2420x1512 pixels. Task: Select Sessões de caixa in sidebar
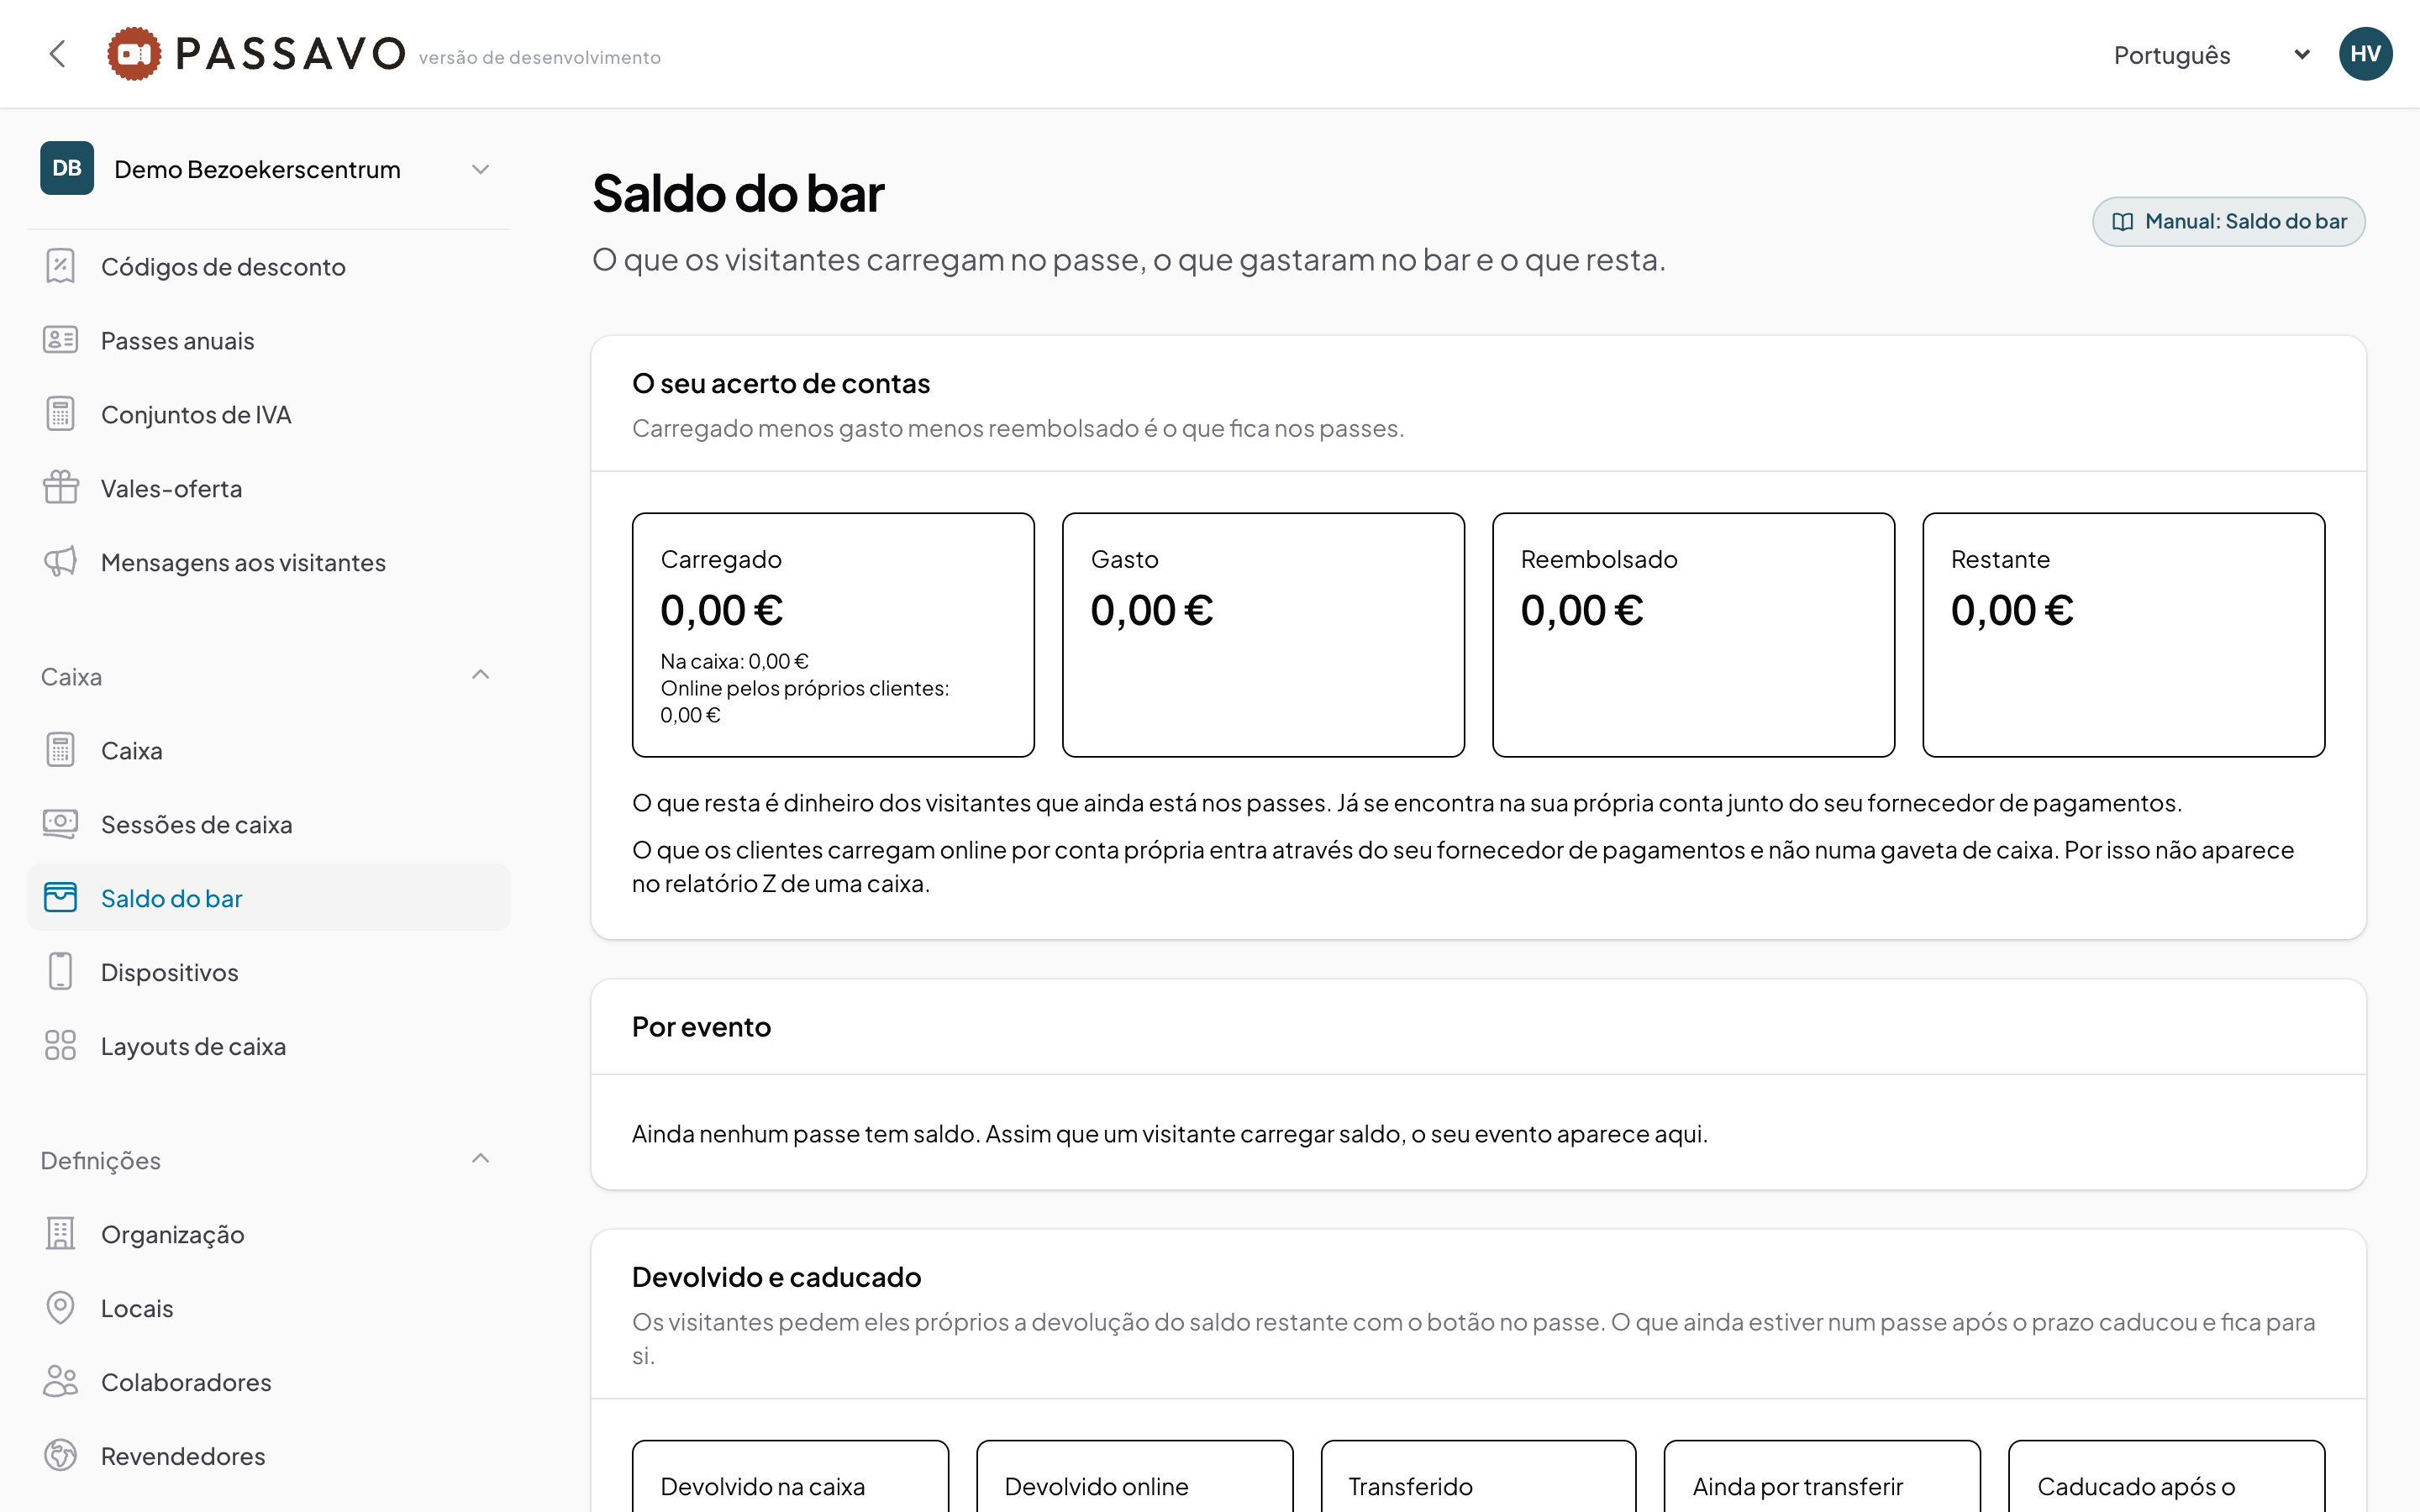coord(268,824)
